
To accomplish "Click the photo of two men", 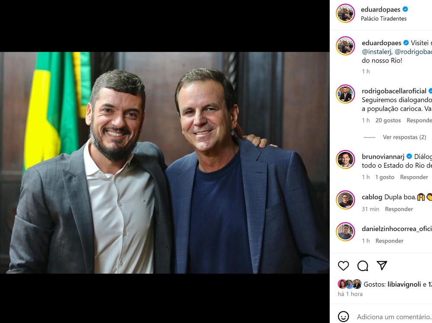I will pos(165,163).
